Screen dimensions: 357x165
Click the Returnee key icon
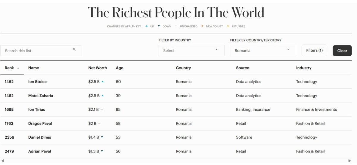[x=228, y=26]
